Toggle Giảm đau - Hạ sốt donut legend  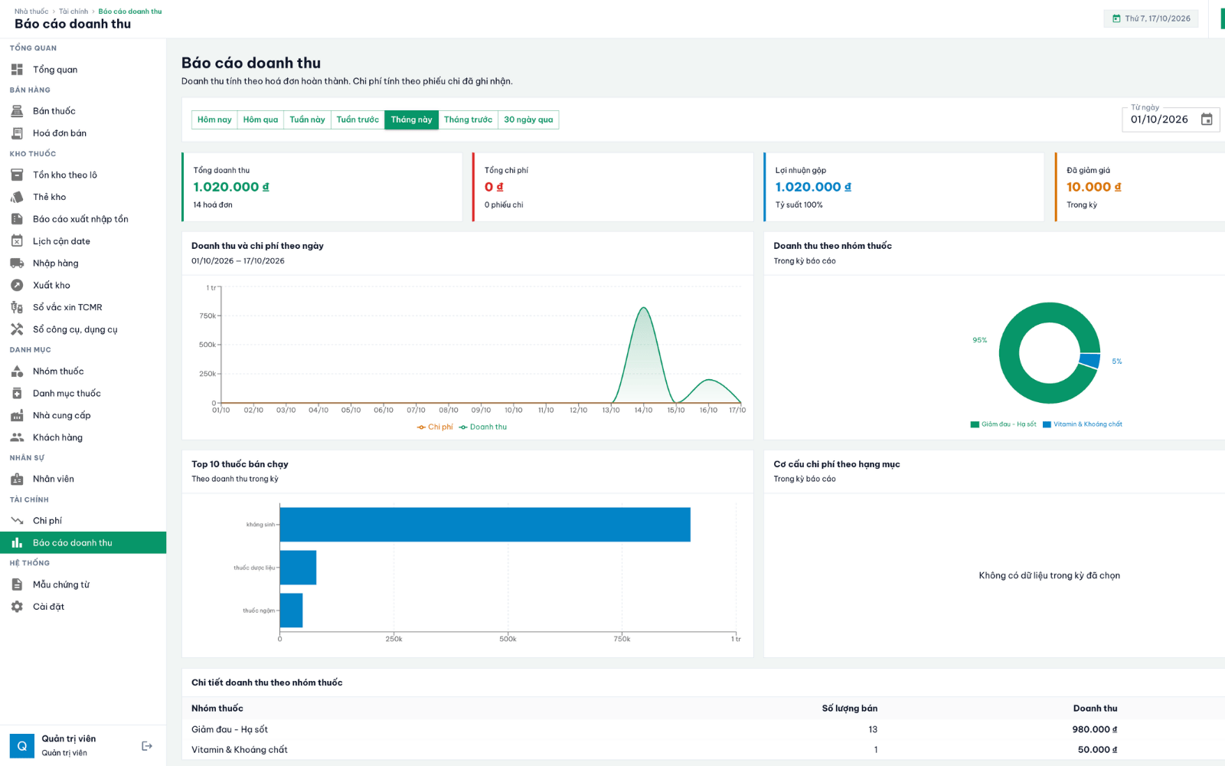click(x=1003, y=424)
